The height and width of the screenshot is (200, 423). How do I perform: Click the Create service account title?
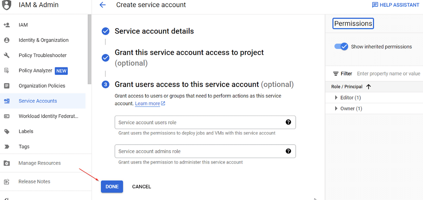(x=151, y=5)
